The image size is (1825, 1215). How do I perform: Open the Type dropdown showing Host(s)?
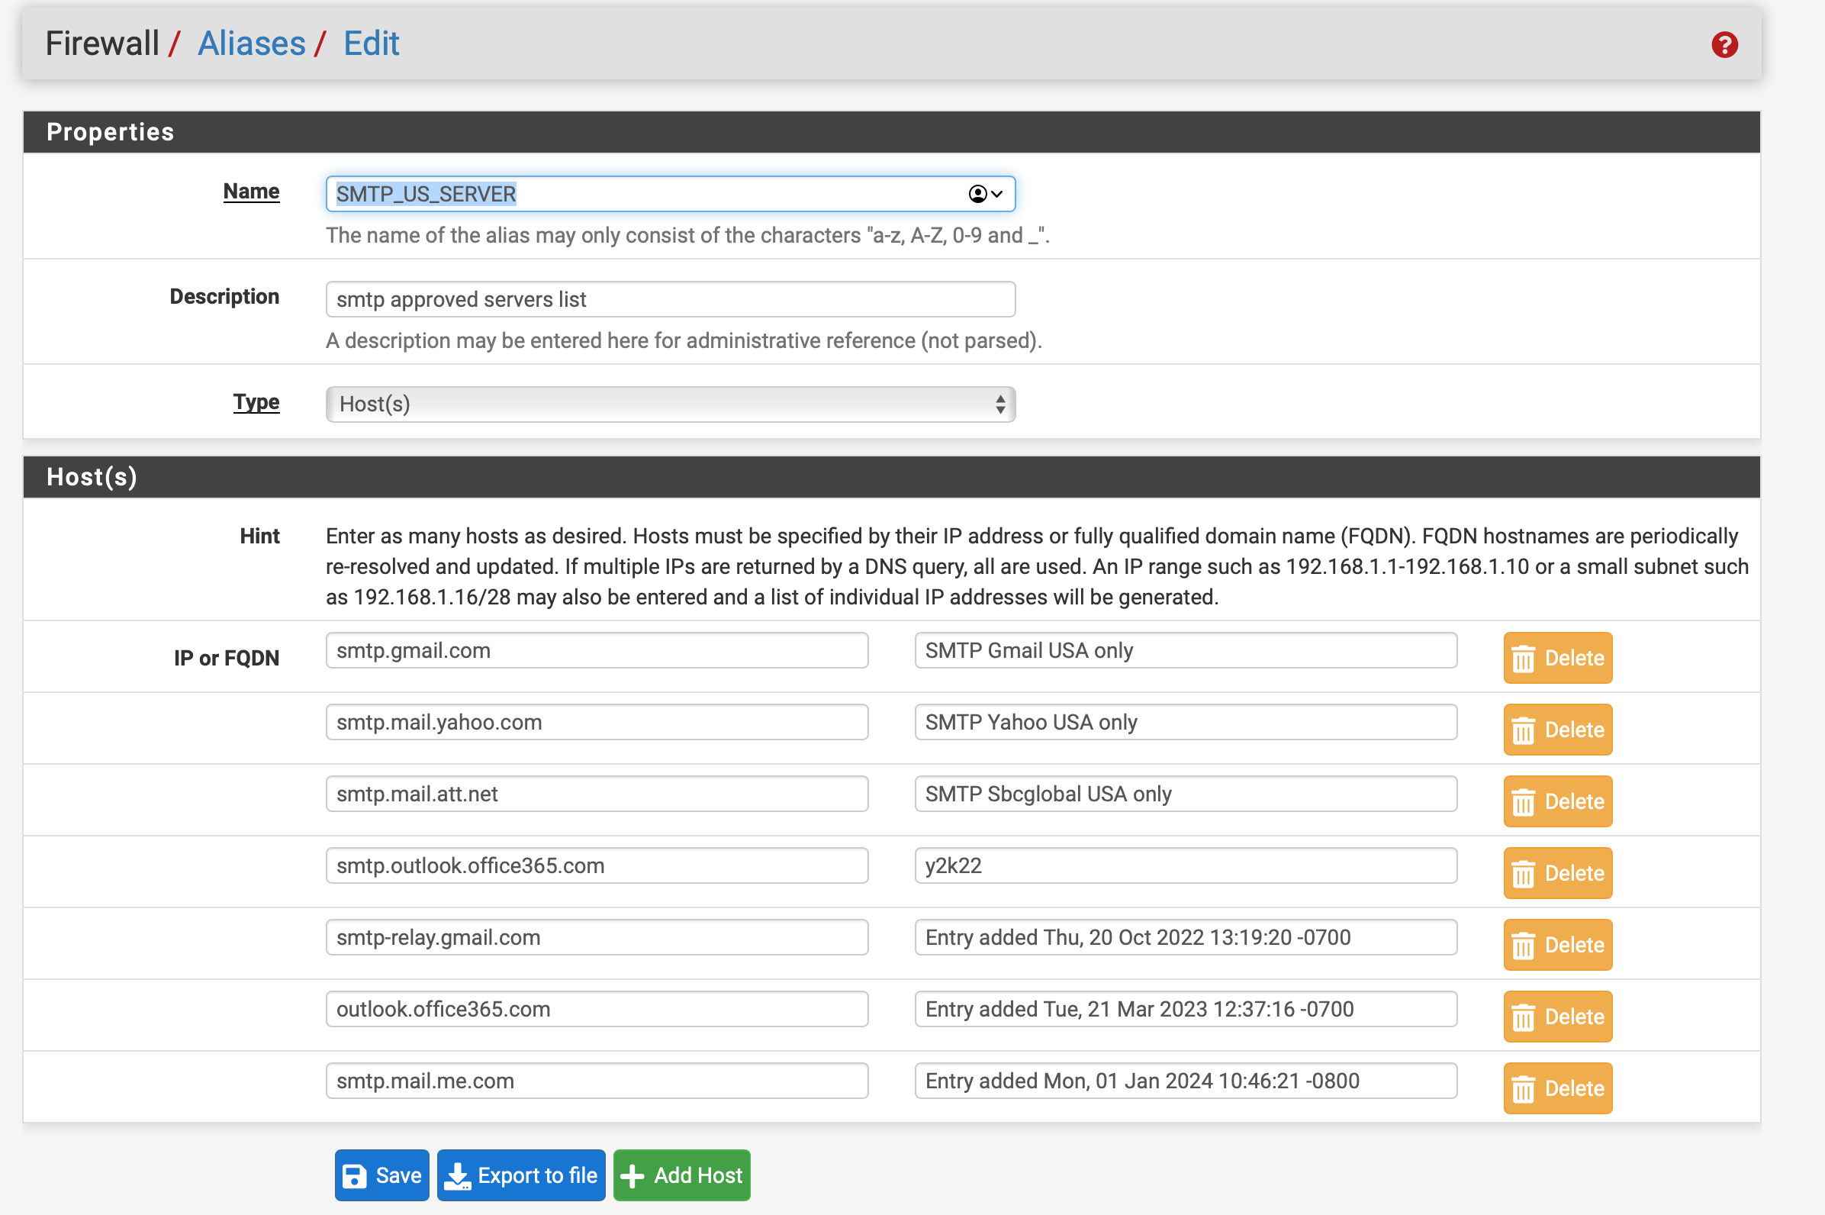tap(669, 404)
